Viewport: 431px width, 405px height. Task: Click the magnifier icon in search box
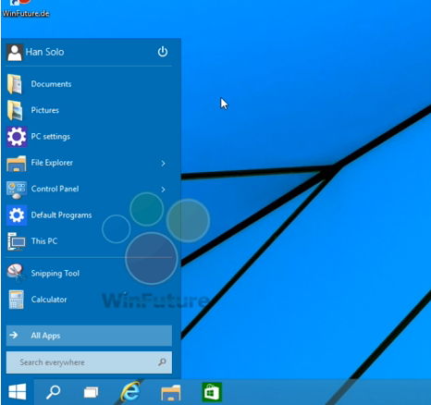[162, 362]
